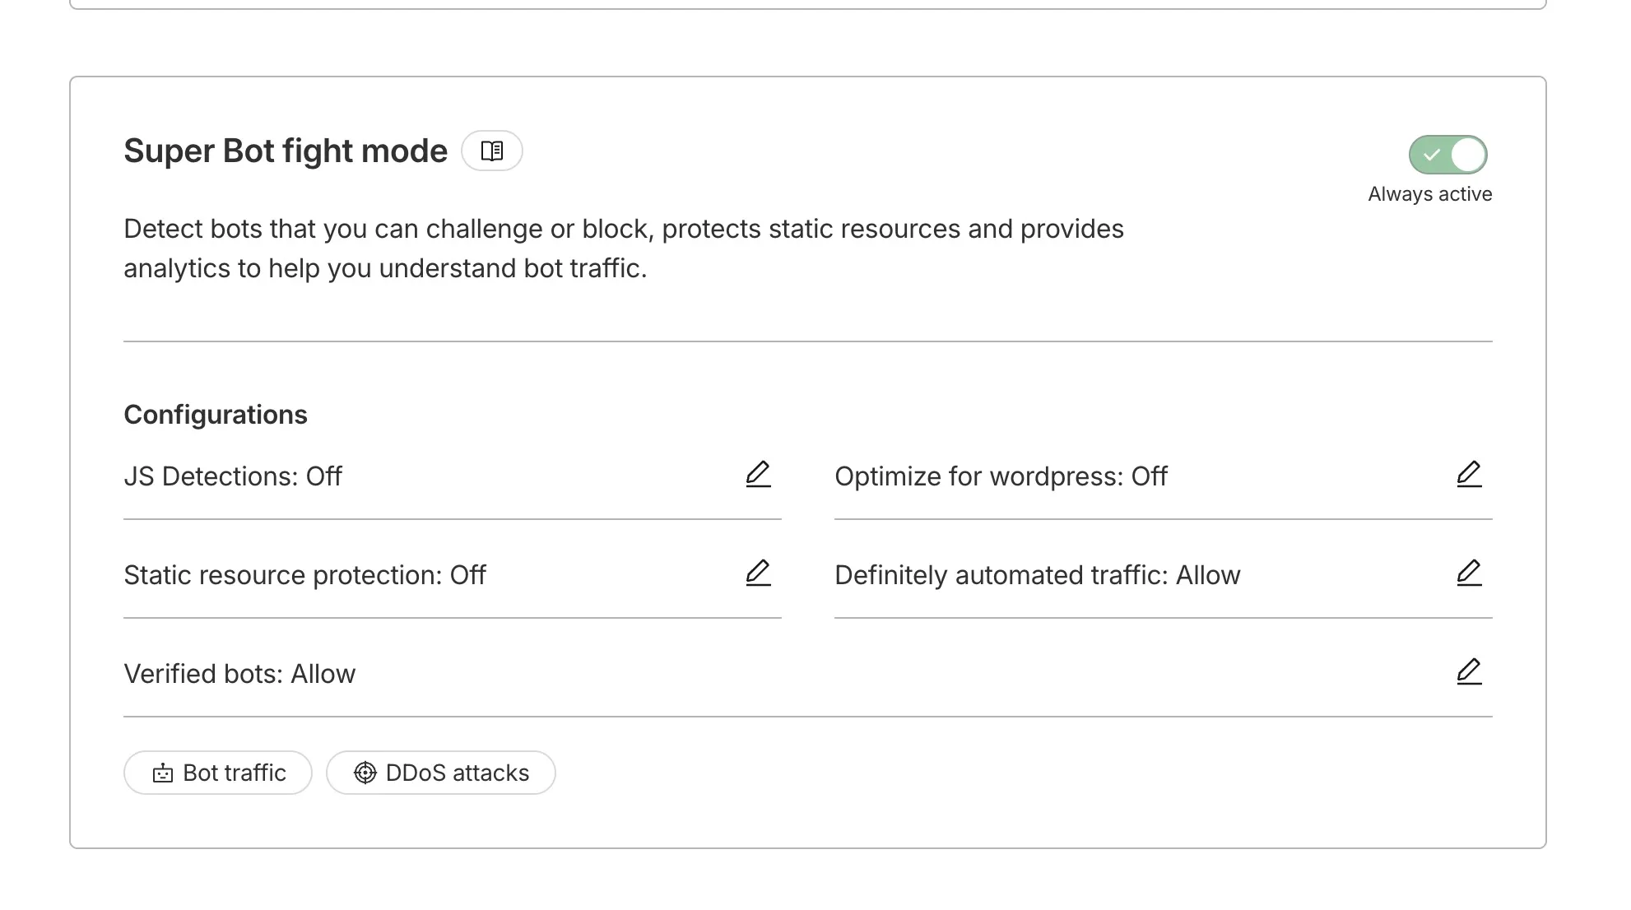Click edit pencil for Definitely automated traffic
This screenshot has height=910, width=1631.
[1469, 573]
